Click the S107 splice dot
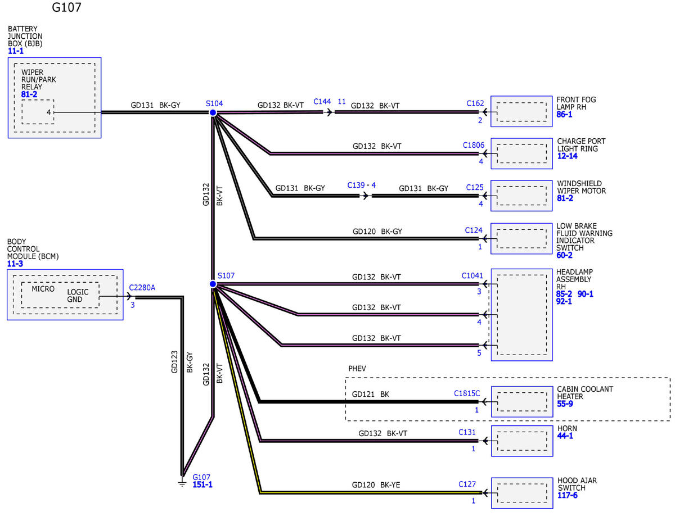Image resolution: width=675 pixels, height=521 pixels. click(213, 284)
